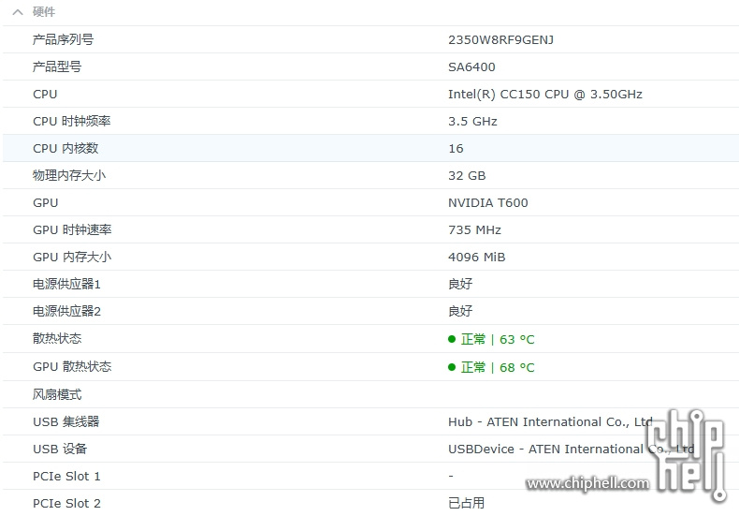This screenshot has width=739, height=516.
Task: Click the CPU 内核数 label
Action: [65, 149]
